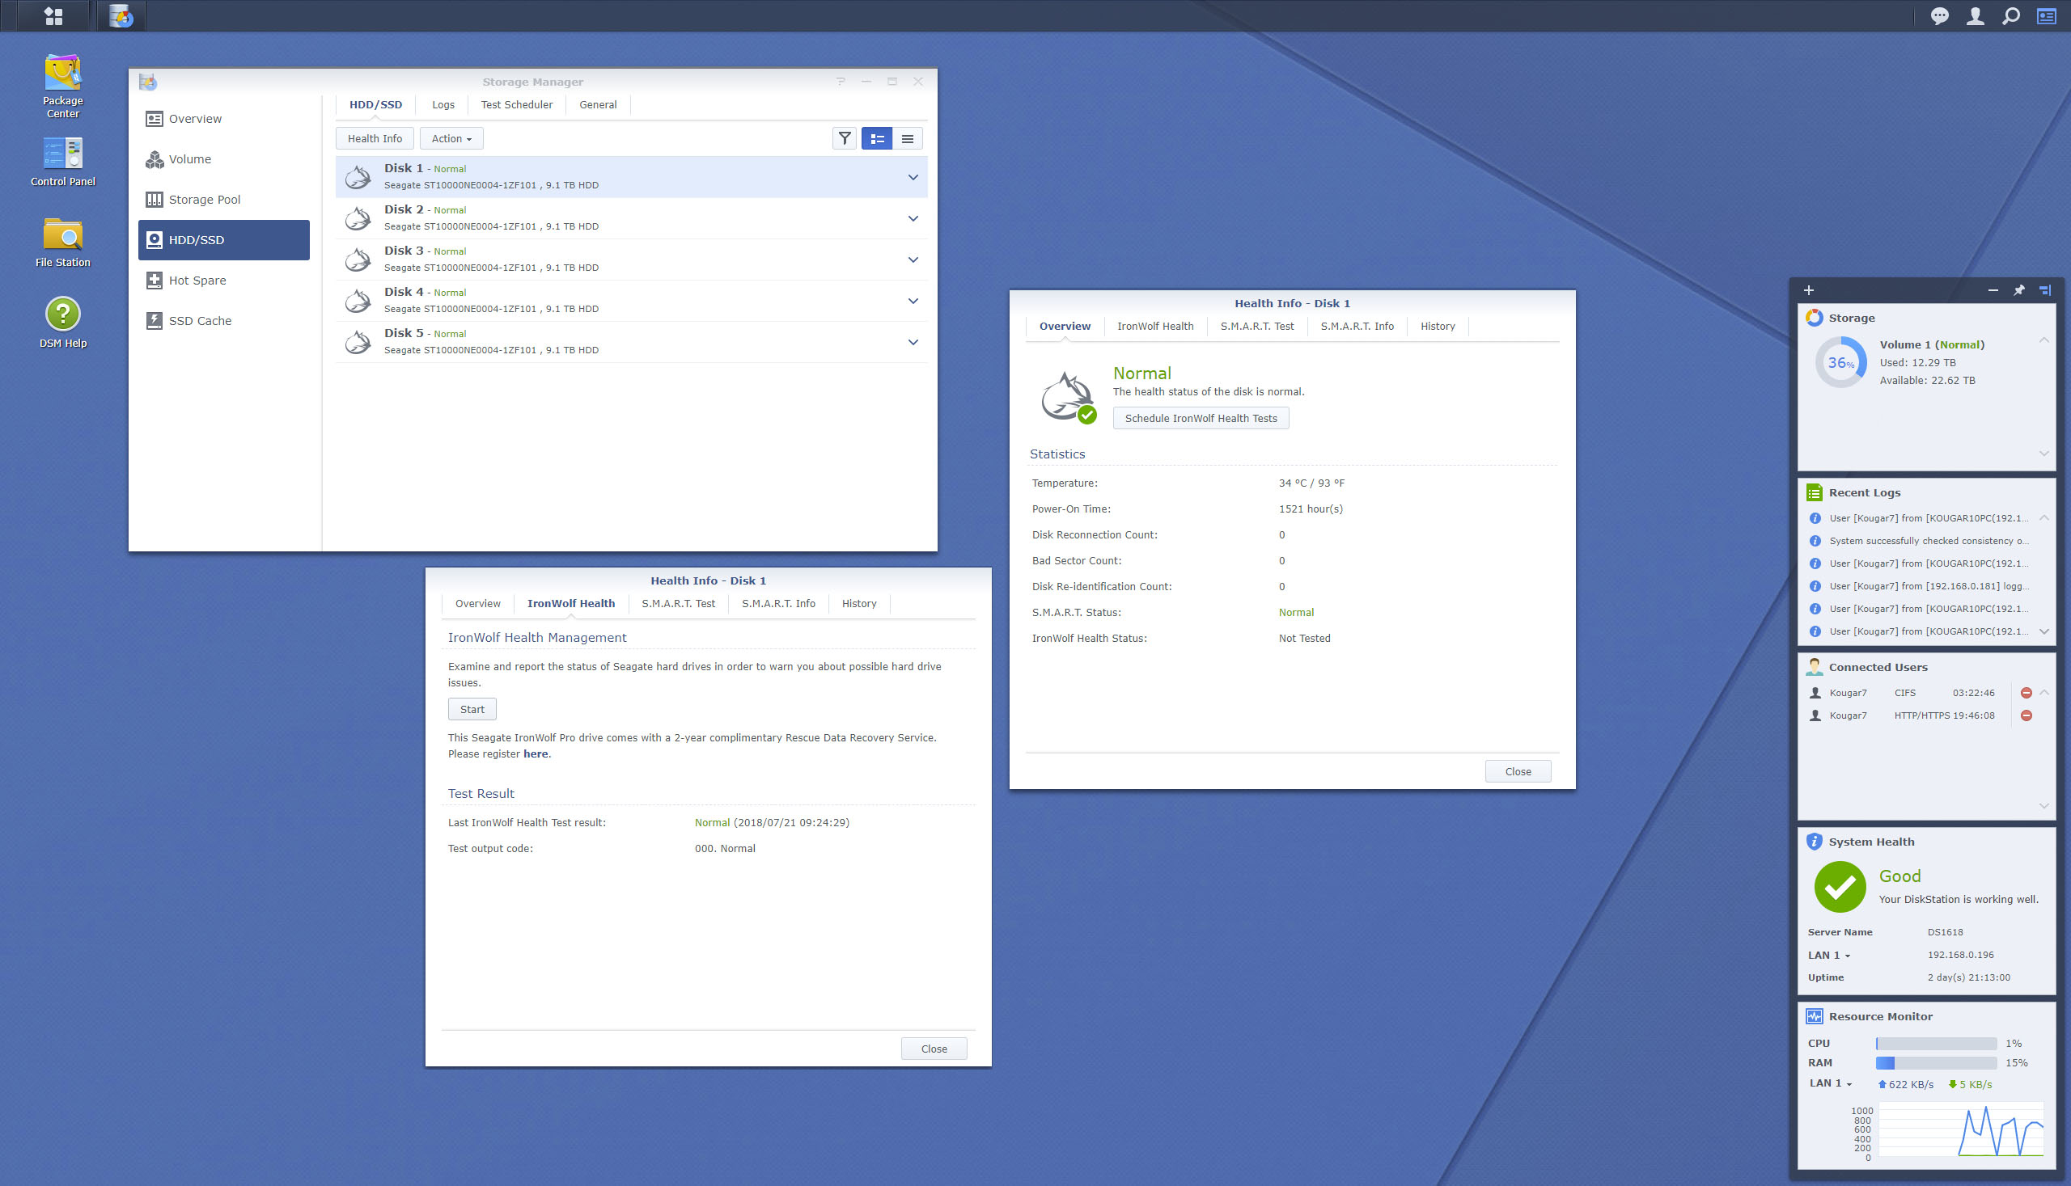Open DSM Help desktop icon
The height and width of the screenshot is (1186, 2071).
click(63, 323)
